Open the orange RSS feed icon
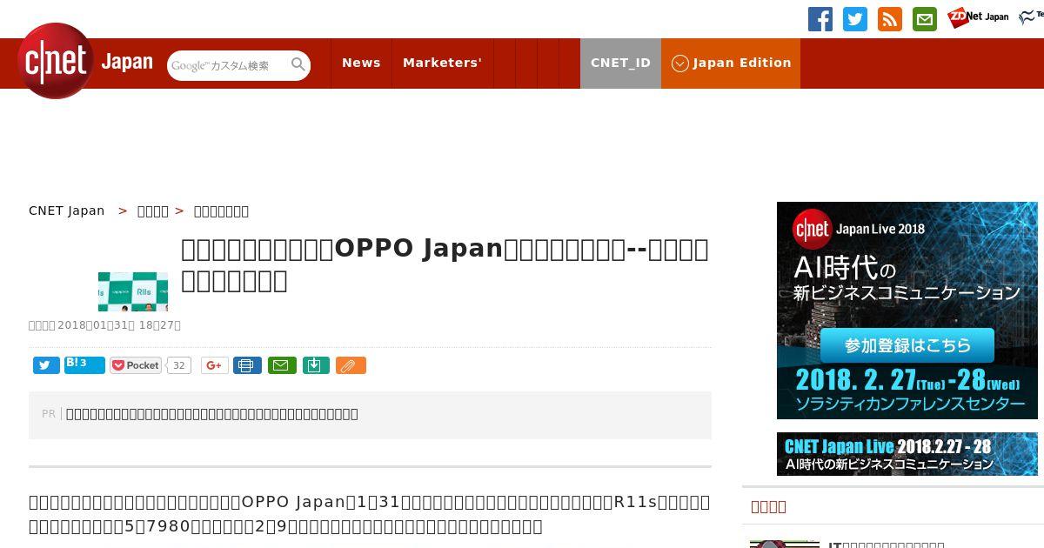This screenshot has width=1044, height=548. pos(890,19)
